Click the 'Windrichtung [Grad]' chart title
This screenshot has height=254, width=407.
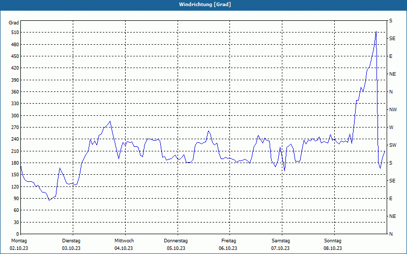click(205, 5)
